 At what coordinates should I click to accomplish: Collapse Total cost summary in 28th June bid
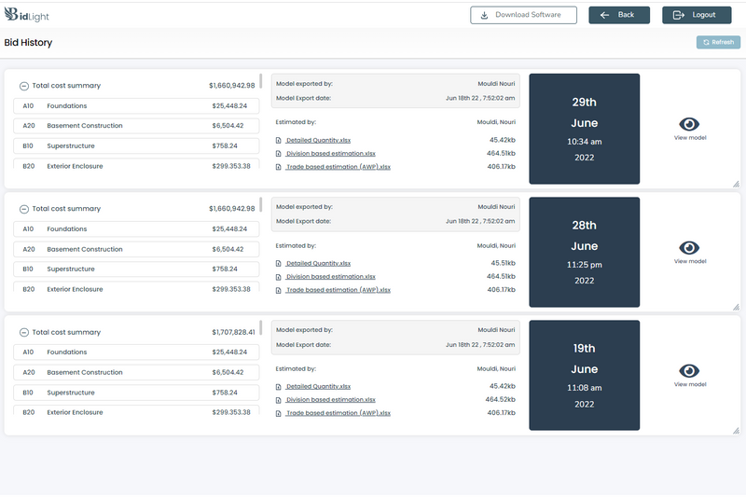click(24, 209)
